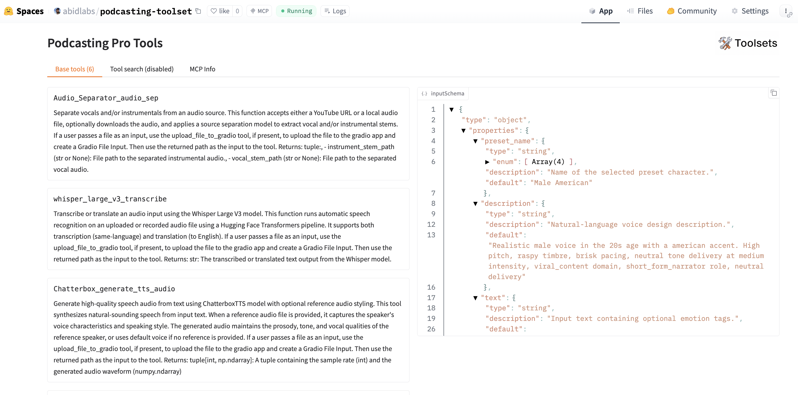
Task: Click line number 13 in the schema
Action: (431, 235)
